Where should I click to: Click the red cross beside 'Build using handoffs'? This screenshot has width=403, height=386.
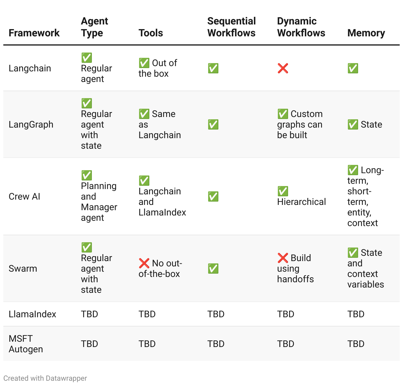[283, 258]
